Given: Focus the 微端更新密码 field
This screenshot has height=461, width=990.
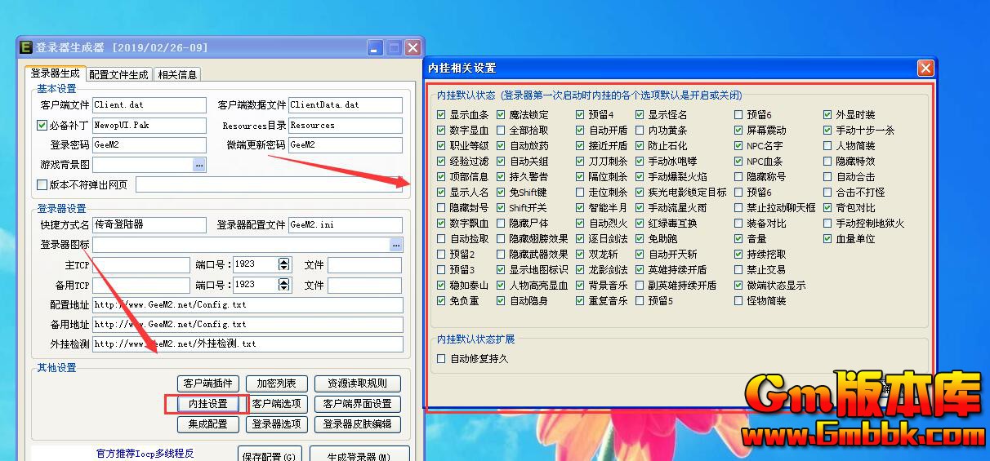Looking at the screenshot, I should (346, 145).
